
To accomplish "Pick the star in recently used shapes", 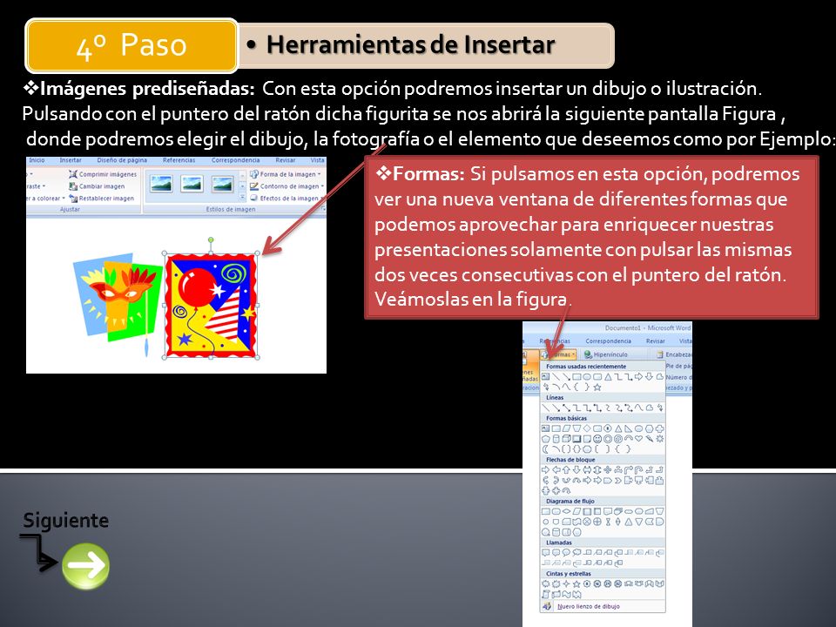I will [597, 387].
